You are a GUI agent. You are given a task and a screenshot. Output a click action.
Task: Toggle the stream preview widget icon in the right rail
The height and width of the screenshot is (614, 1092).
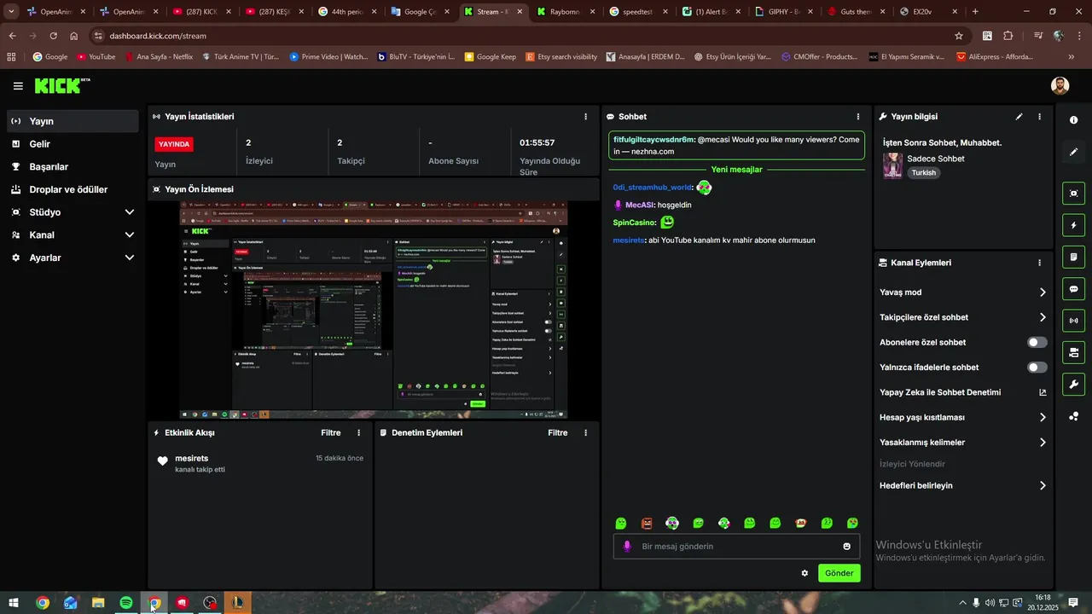[x=1073, y=194]
